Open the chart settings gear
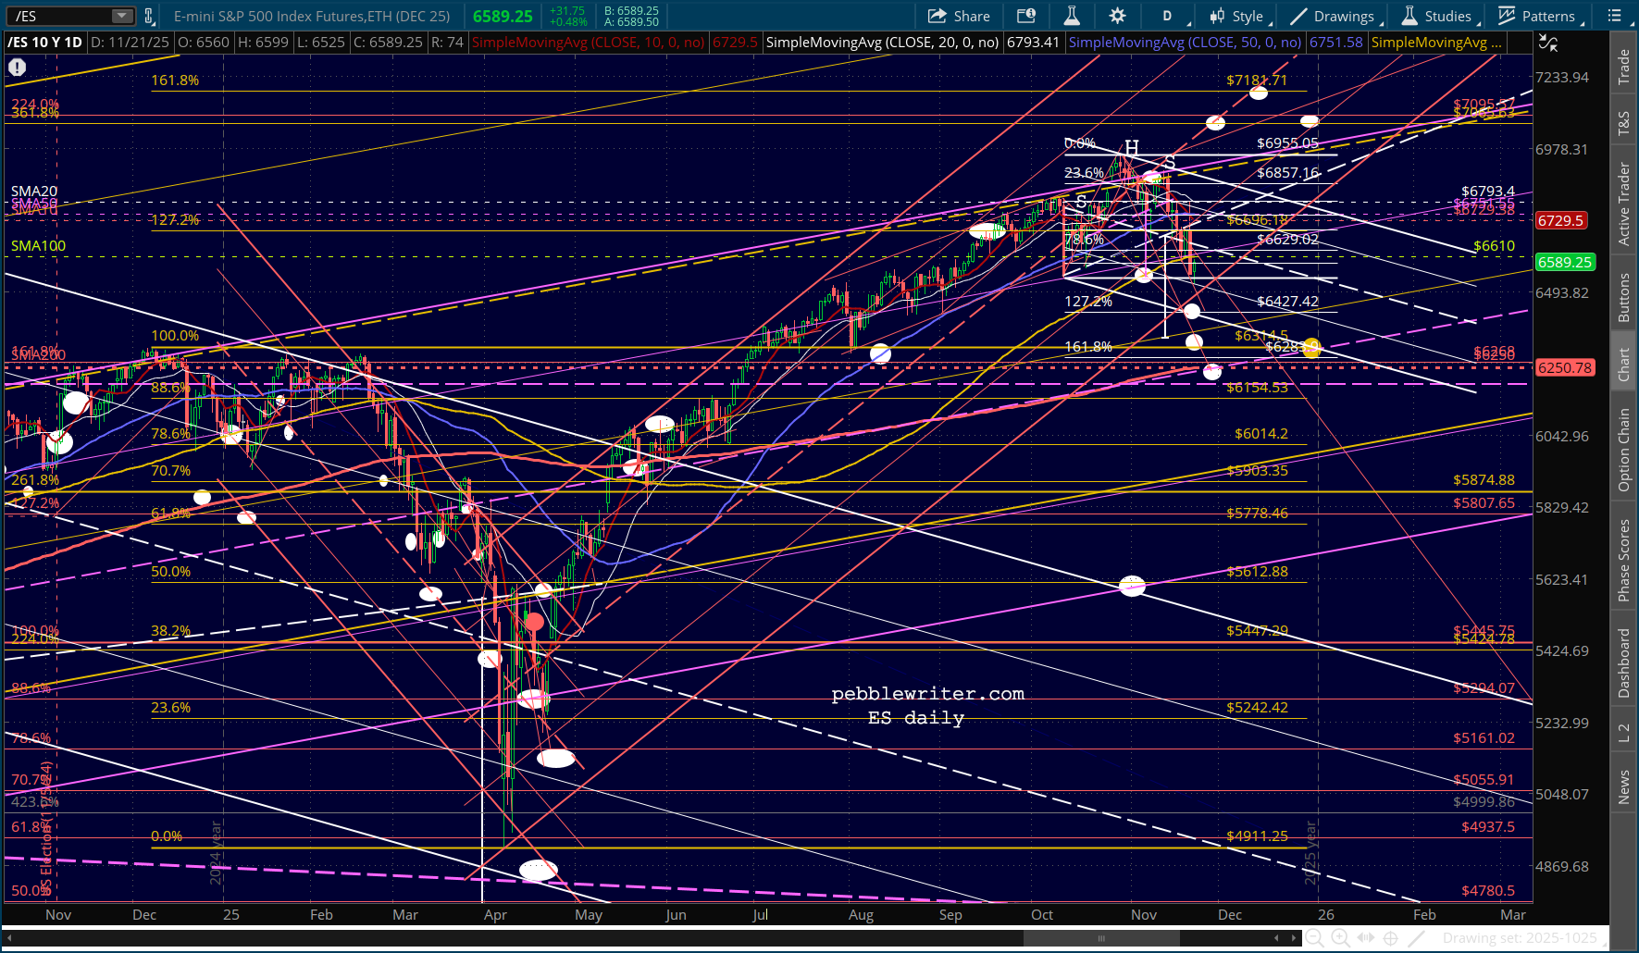This screenshot has height=953, width=1639. pyautogui.click(x=1117, y=16)
